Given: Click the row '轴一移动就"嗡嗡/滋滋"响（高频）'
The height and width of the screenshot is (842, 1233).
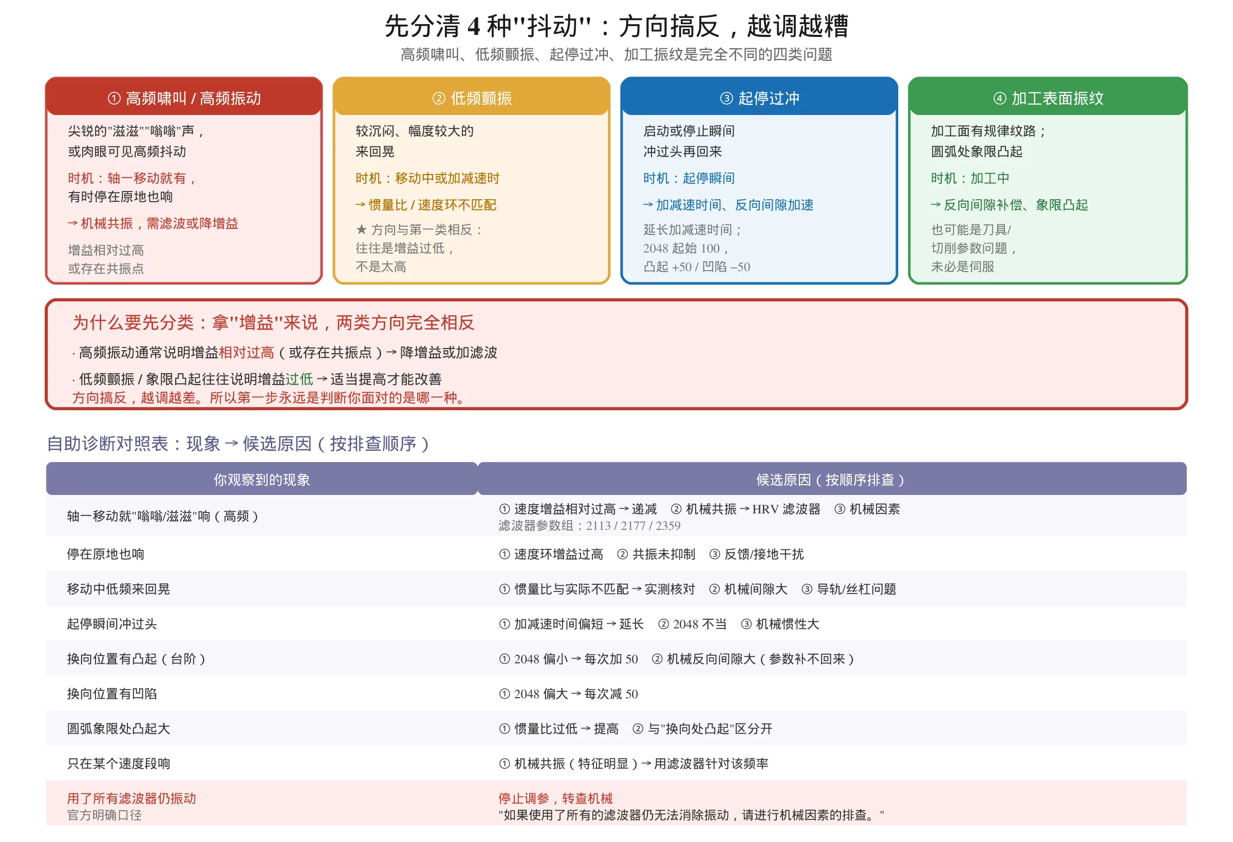Looking at the screenshot, I should point(616,516).
